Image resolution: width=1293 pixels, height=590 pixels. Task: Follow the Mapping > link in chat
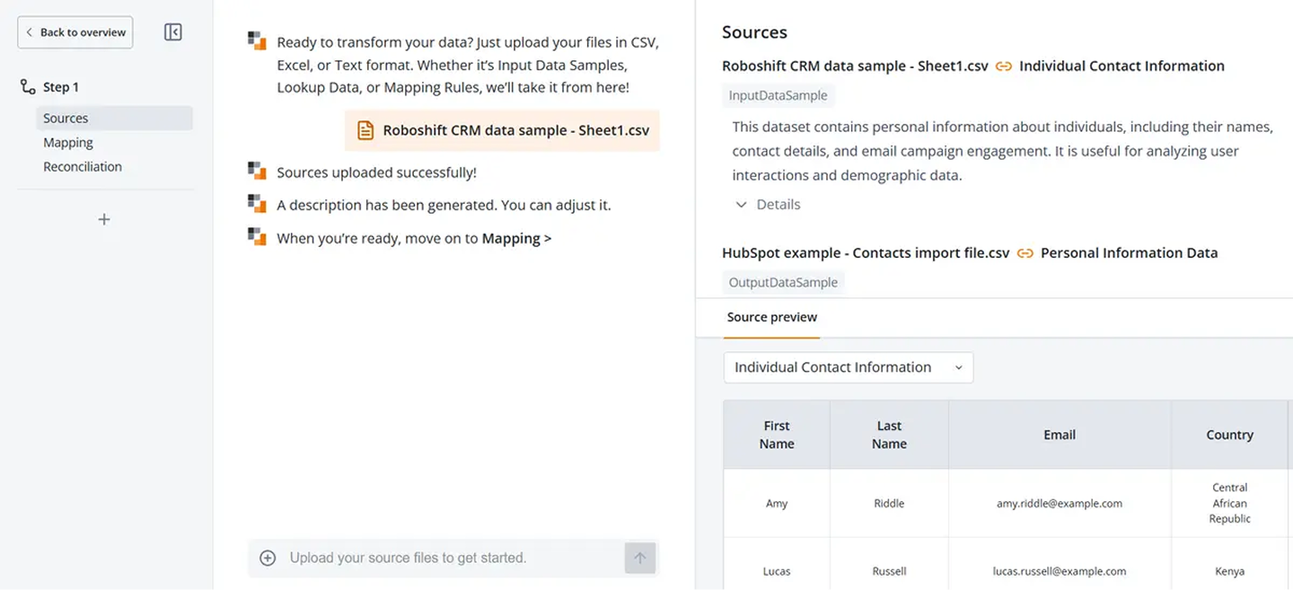pyautogui.click(x=516, y=239)
